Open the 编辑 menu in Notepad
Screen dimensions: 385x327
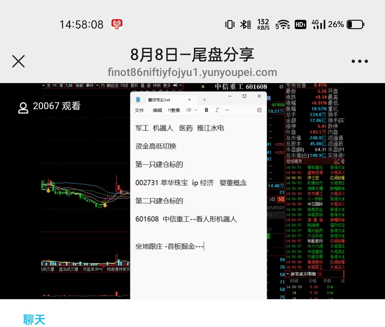[x=158, y=110]
